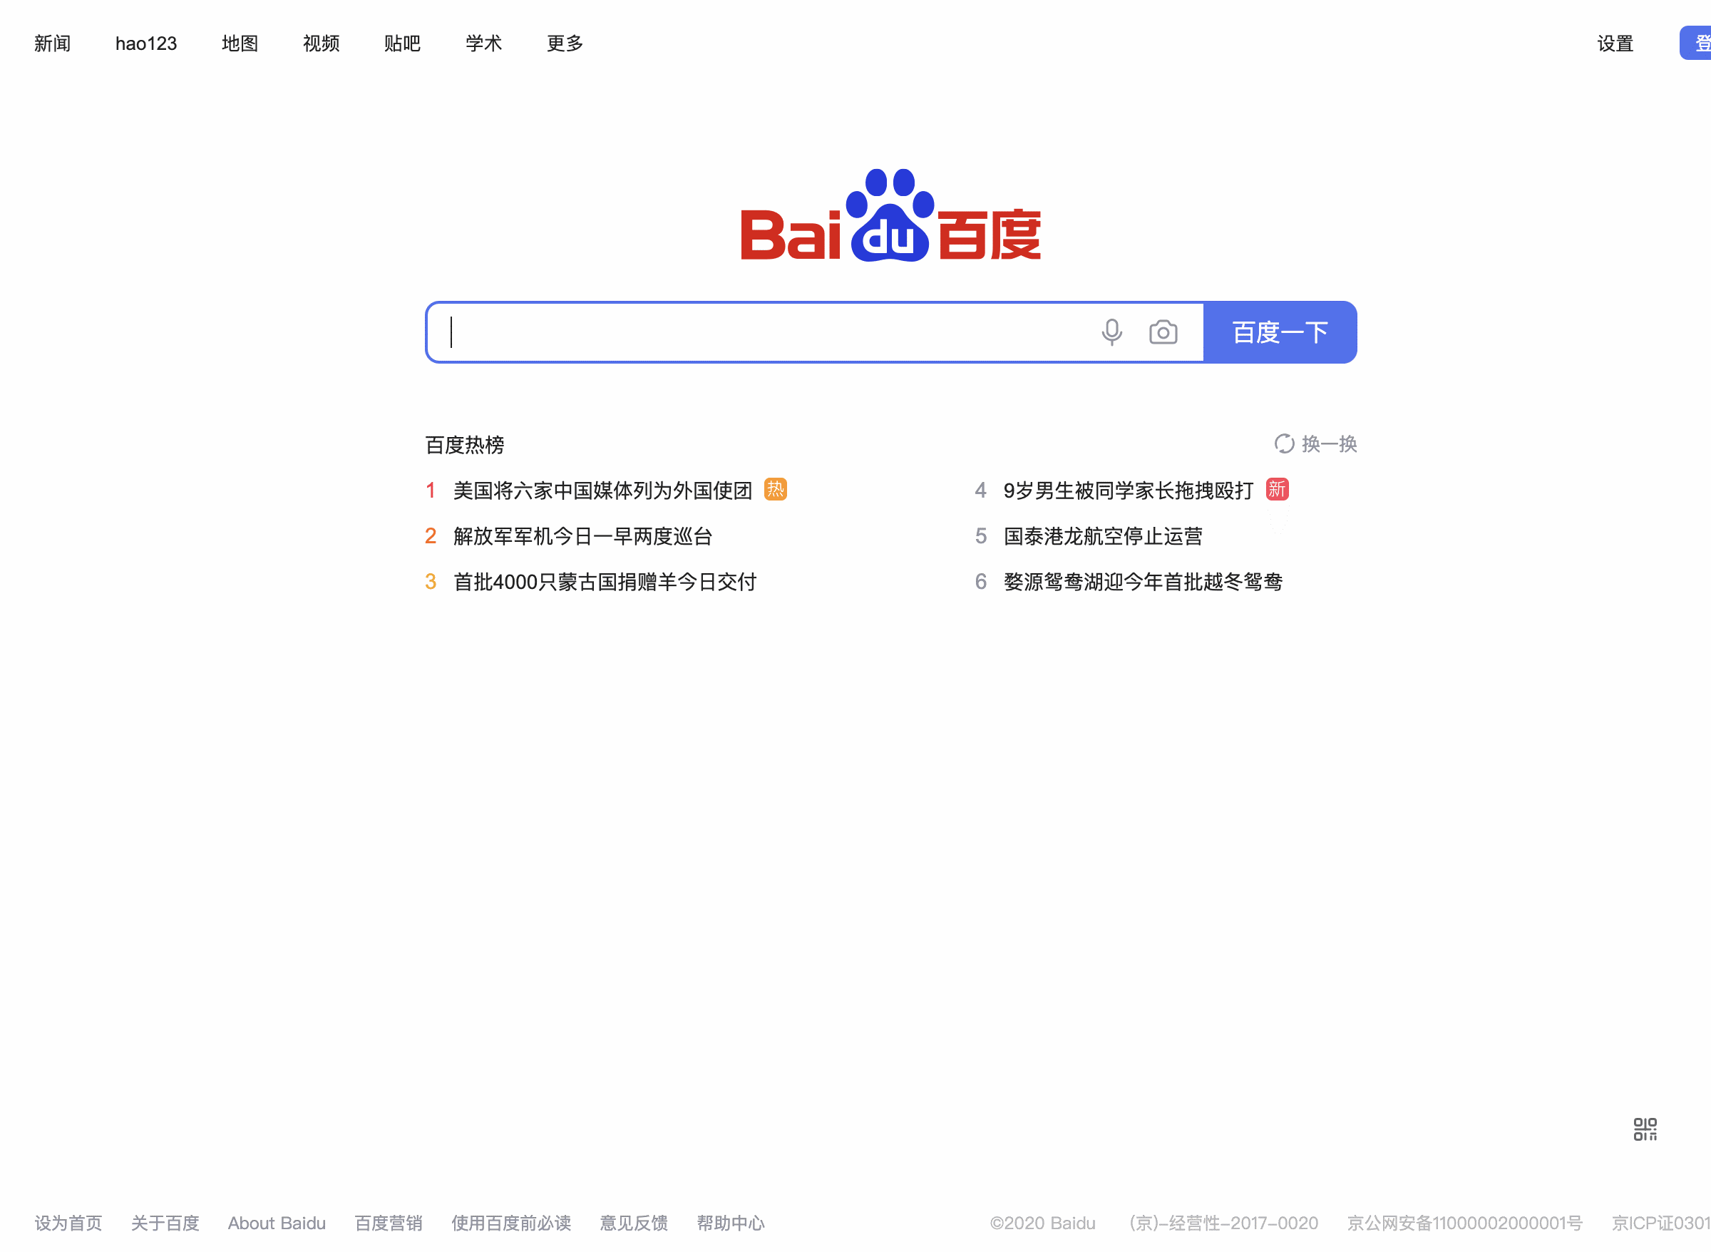
Task: Click the red 新 badge
Action: (x=1277, y=490)
